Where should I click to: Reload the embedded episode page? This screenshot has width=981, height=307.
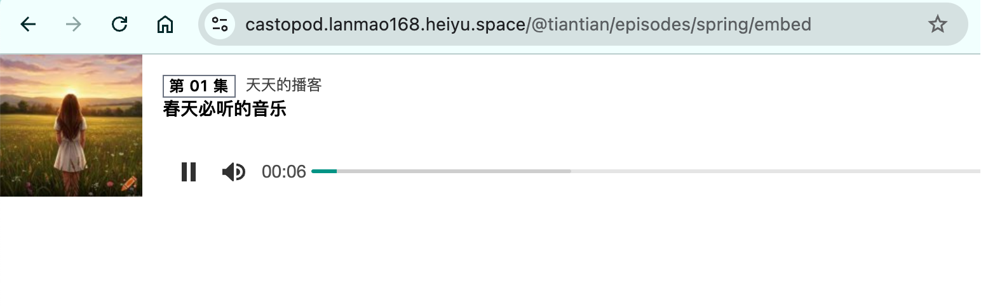119,25
